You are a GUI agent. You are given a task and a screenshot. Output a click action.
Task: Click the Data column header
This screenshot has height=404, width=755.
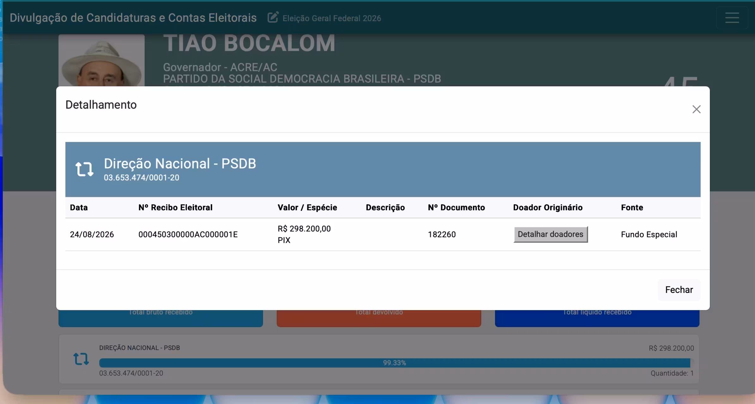click(x=79, y=207)
